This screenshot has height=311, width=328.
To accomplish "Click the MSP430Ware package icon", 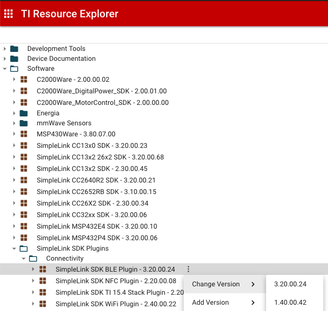I will [x=24, y=134].
